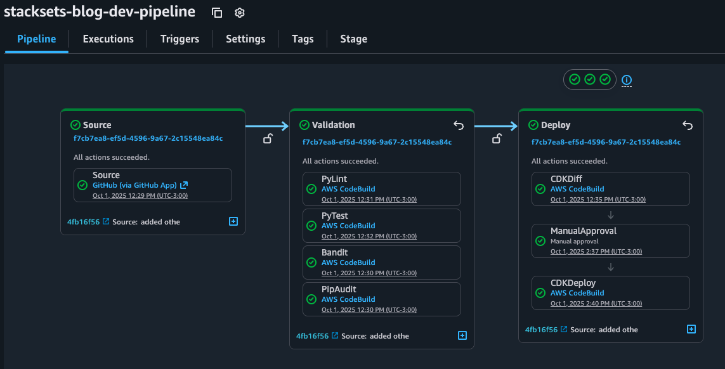
Task: Expand the Validation stage details with the plus icon
Action: click(x=462, y=335)
